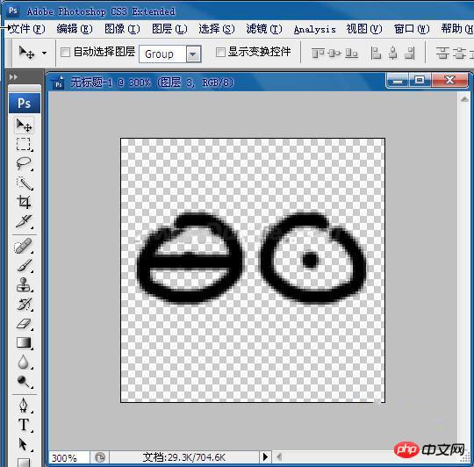474x467 pixels.
Task: Open the 滤镜(T) menu
Action: [264, 29]
